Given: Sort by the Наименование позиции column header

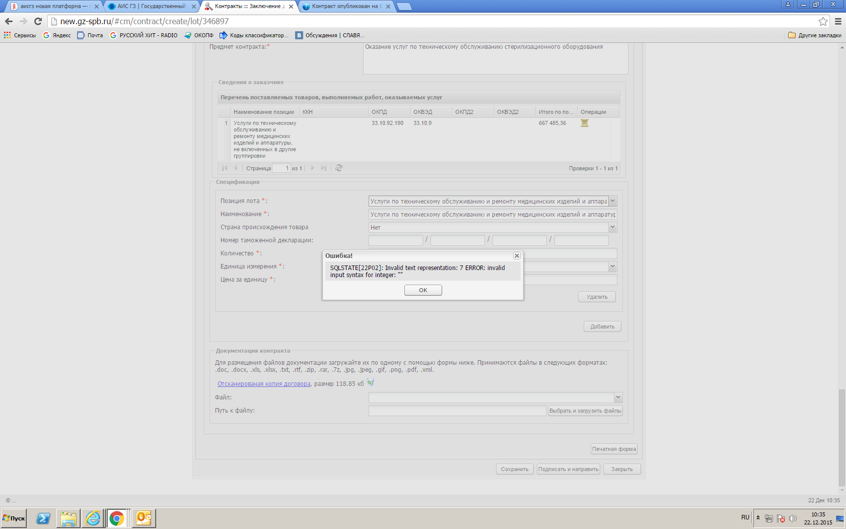Looking at the screenshot, I should pos(264,112).
